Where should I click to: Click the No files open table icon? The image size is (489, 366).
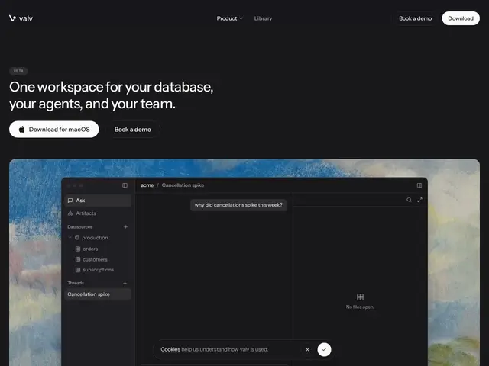(x=360, y=297)
